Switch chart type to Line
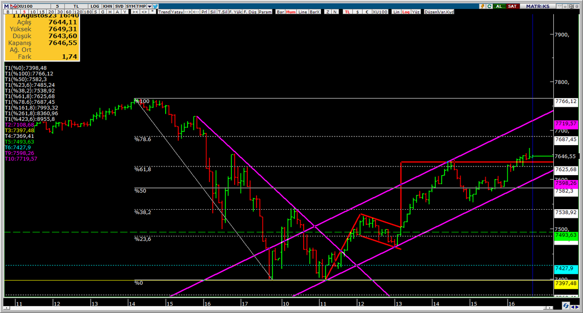Viewport: 583px width, 313px height. tap(303, 12)
